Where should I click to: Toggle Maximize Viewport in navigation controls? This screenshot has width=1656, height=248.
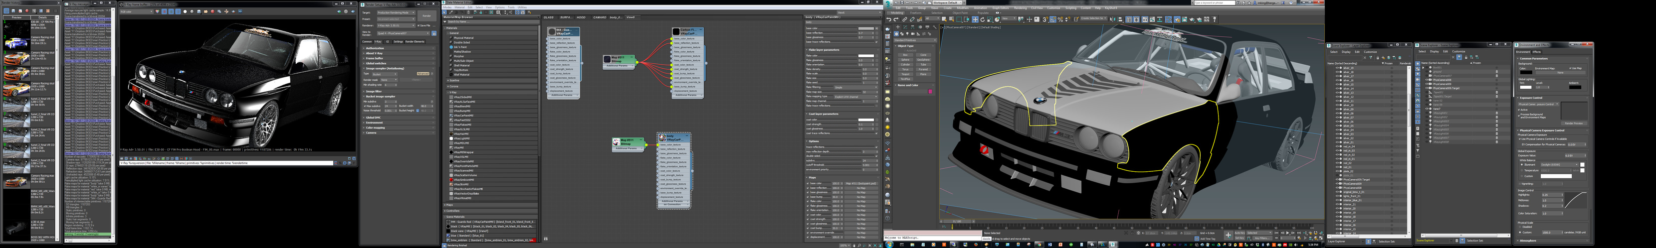pyautogui.click(x=1321, y=239)
